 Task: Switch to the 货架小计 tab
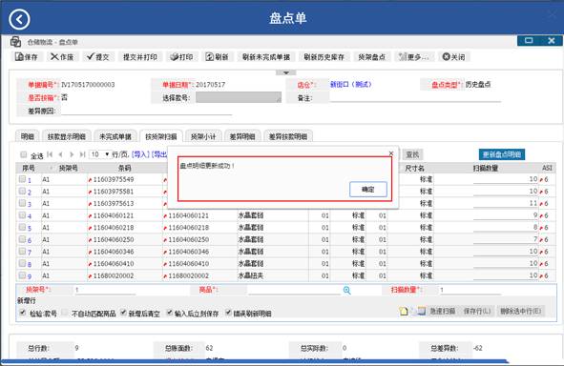pos(203,136)
